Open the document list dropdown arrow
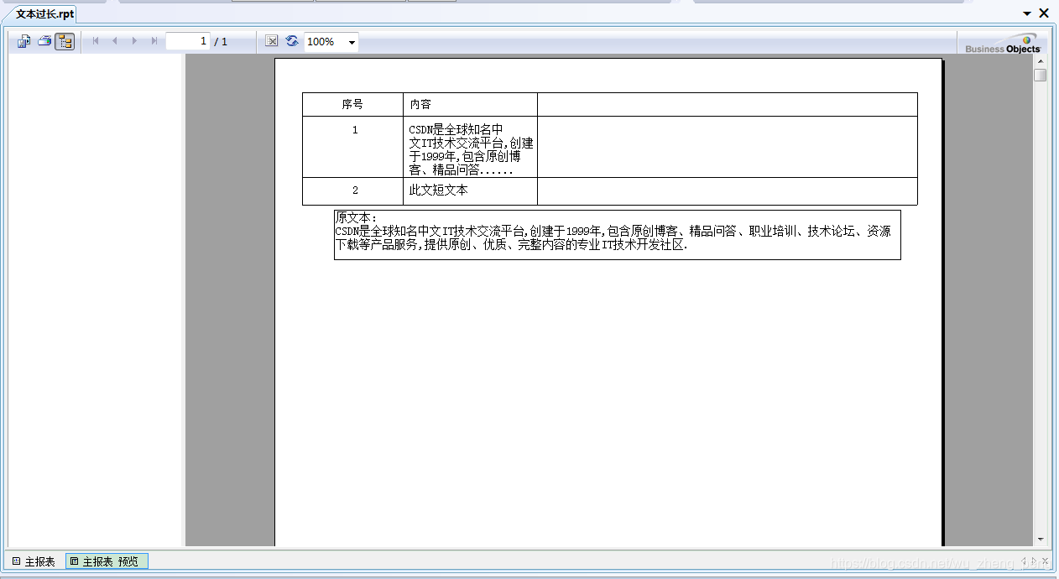Image resolution: width=1059 pixels, height=579 pixels. pyautogui.click(x=1027, y=13)
